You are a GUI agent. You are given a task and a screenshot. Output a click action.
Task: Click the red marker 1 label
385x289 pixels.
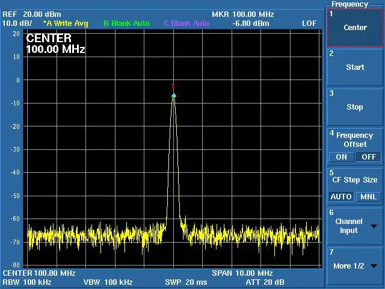[x=173, y=87]
